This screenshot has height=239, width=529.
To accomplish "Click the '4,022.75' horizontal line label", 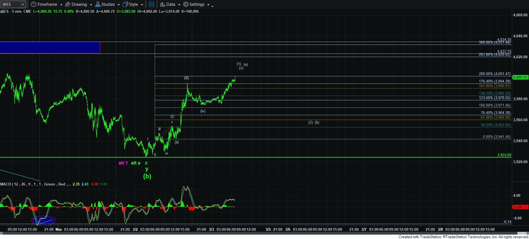I will tap(504, 52).
